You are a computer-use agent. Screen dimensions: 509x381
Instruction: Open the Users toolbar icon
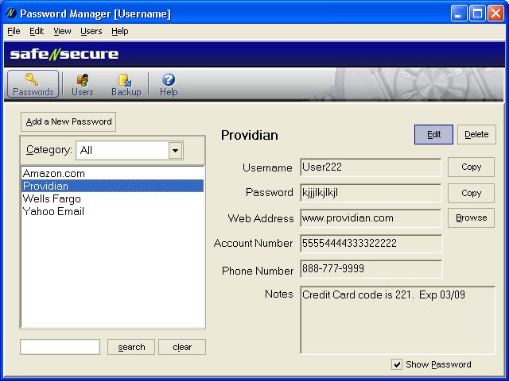tap(82, 84)
